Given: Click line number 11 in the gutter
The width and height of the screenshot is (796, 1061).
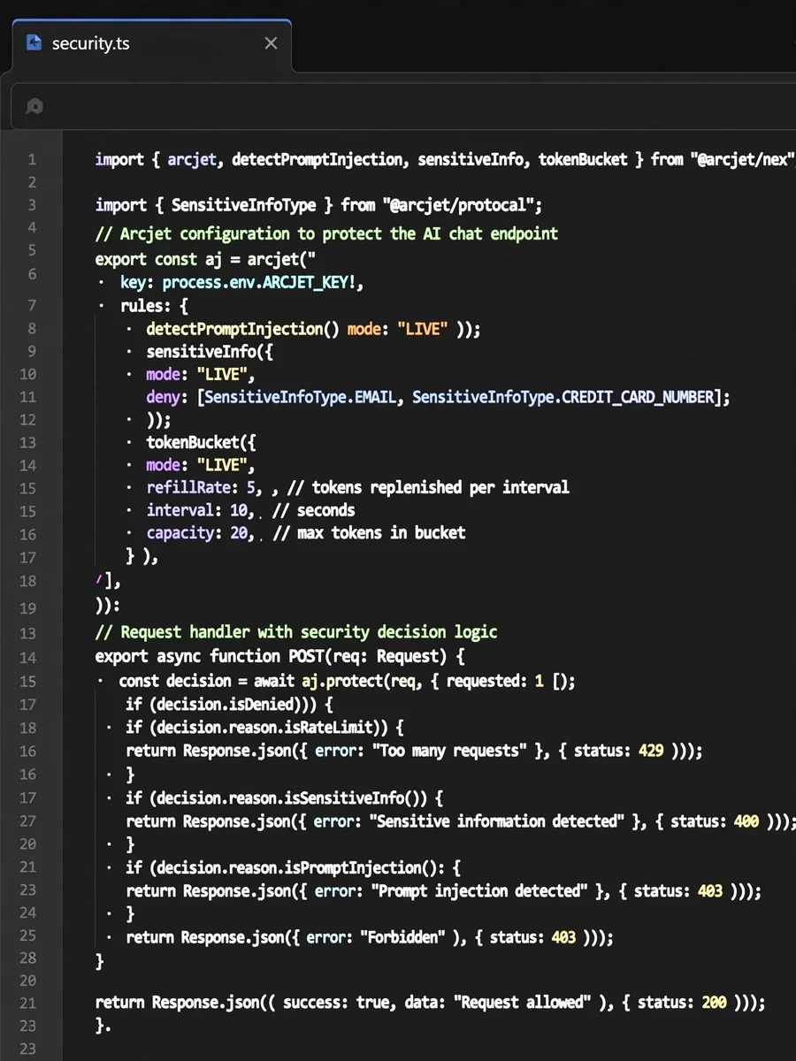Looking at the screenshot, I should point(27,397).
